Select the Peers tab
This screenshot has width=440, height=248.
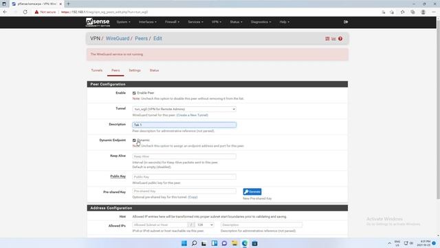(115, 70)
